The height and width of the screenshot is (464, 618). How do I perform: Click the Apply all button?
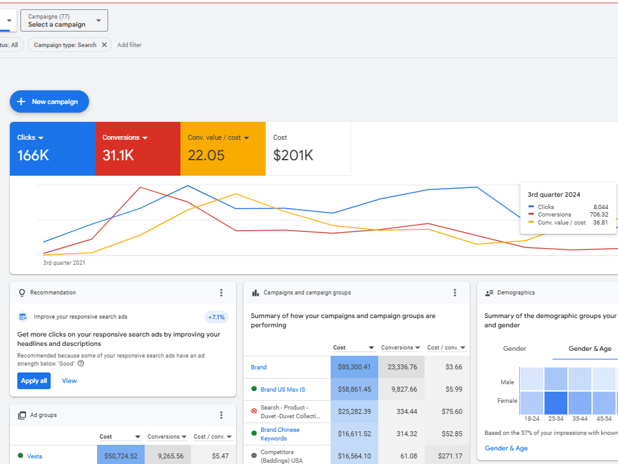point(34,380)
